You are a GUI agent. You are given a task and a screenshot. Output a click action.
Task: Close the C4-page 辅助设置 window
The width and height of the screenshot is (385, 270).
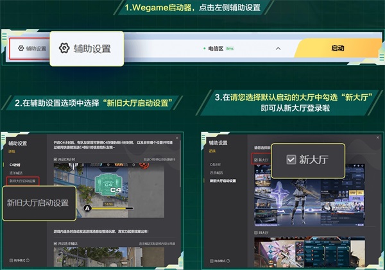coord(177,138)
